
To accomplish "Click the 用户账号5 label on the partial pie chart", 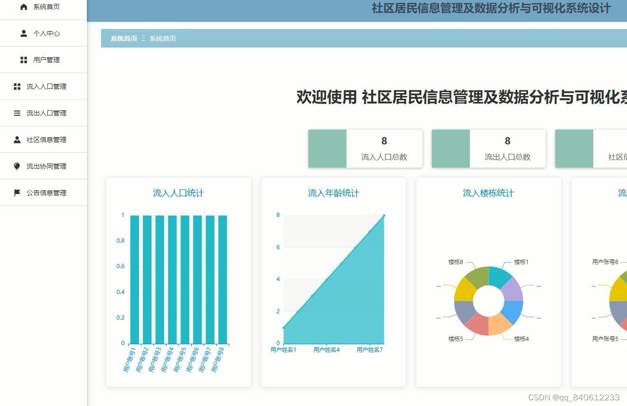I will (x=605, y=339).
